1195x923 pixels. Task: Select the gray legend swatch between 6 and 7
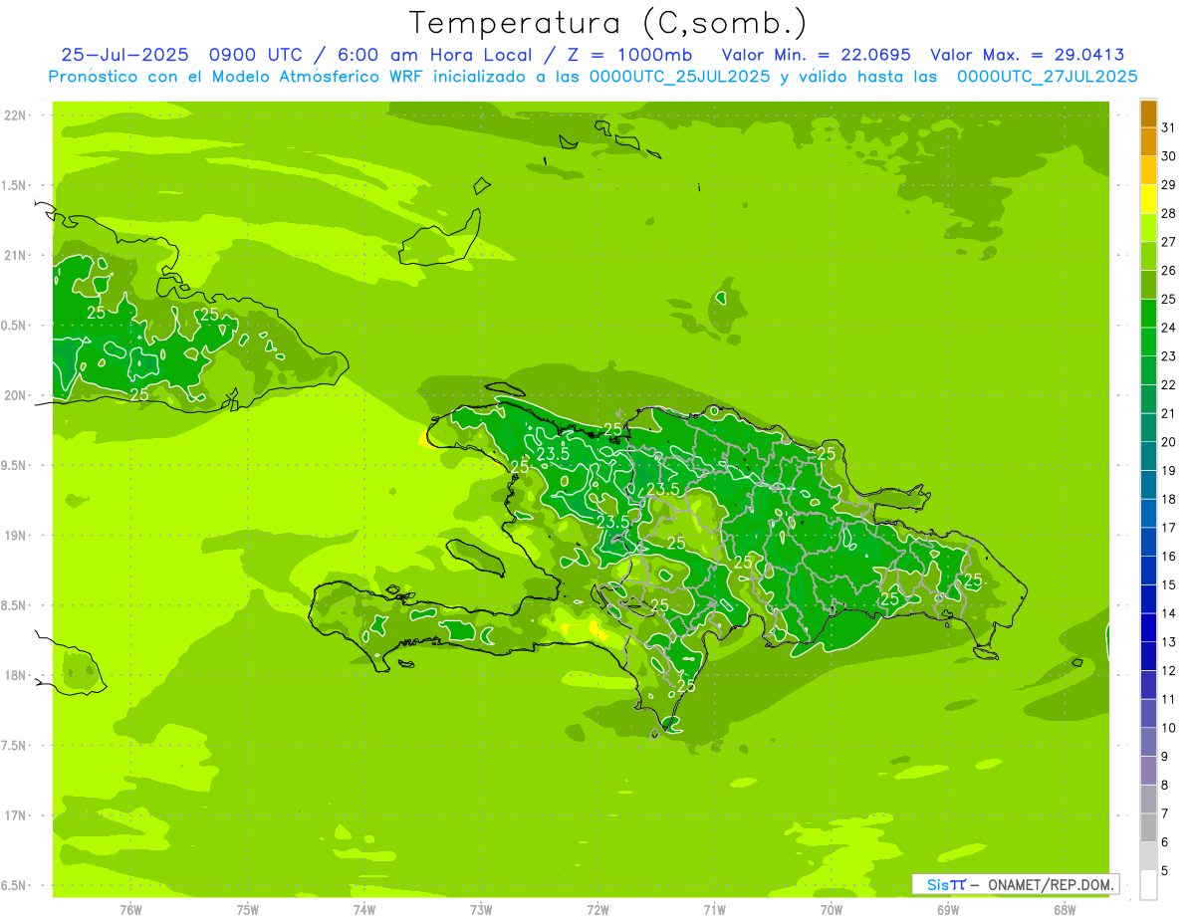pyautogui.click(x=1148, y=827)
